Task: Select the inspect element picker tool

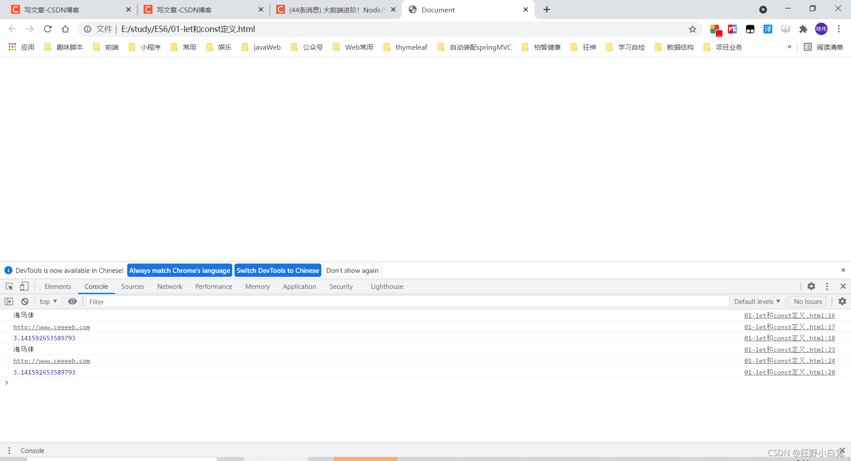Action: [9, 287]
